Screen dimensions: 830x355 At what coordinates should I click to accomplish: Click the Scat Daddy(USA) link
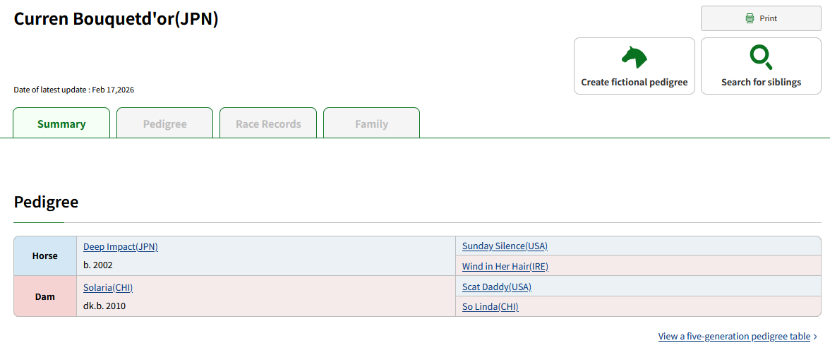coord(496,287)
